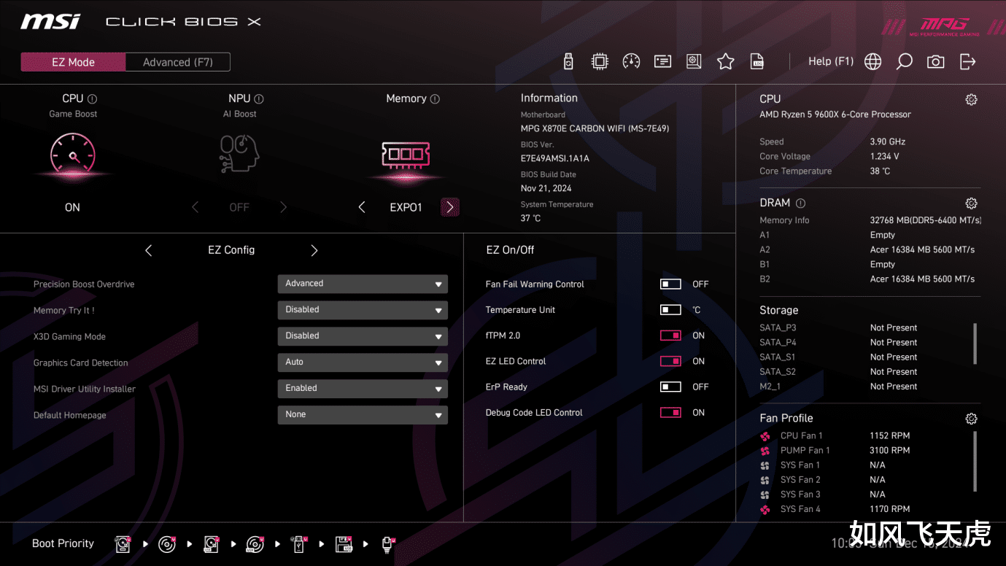This screenshot has width=1006, height=566.
Task: Open Help (F1)
Action: (x=831, y=62)
